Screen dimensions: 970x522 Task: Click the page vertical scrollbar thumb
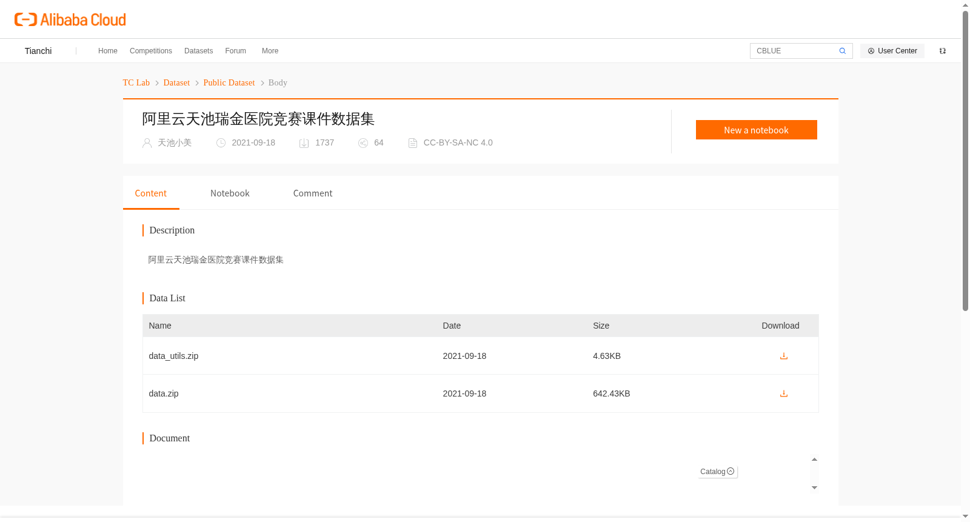pos(965,161)
